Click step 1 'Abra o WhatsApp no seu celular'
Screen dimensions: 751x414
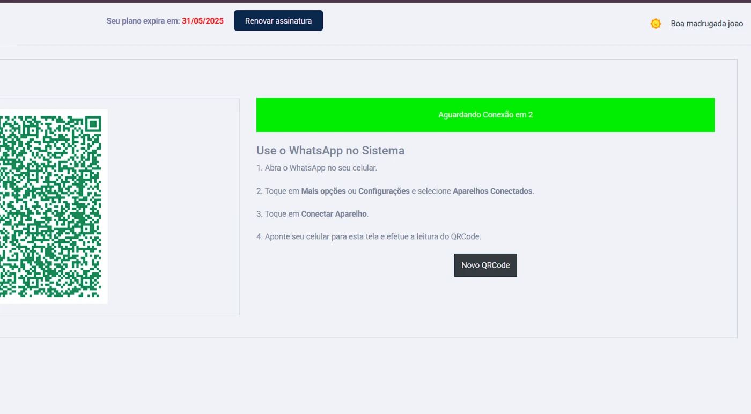tap(316, 168)
